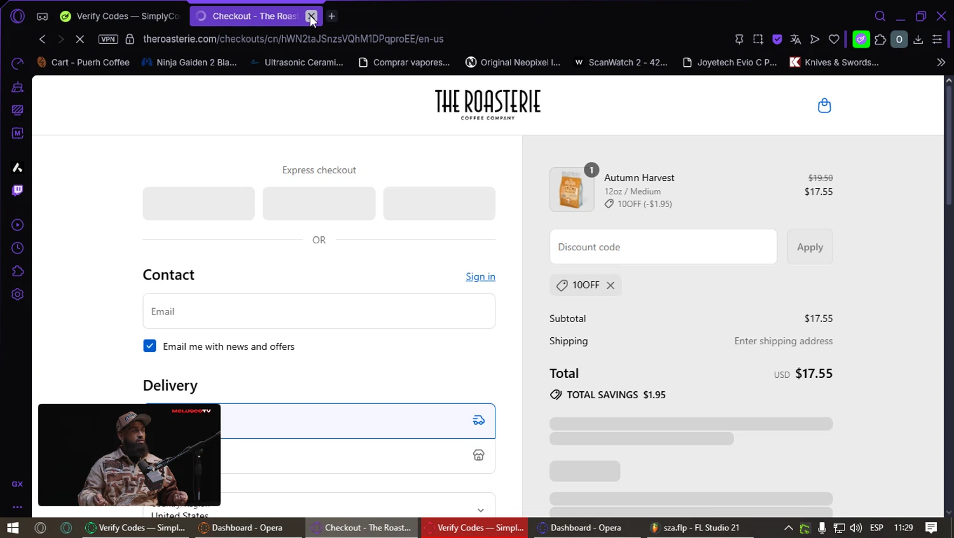This screenshot has height=538, width=954.
Task: Focus the Discount code field
Action: click(x=663, y=247)
